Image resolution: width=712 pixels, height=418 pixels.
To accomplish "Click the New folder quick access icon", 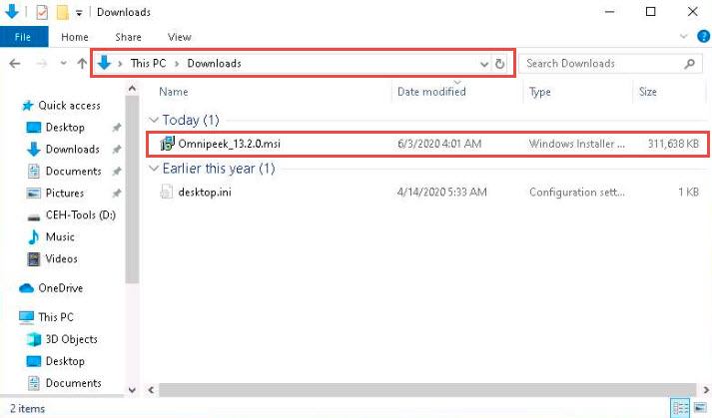I will pyautogui.click(x=62, y=12).
